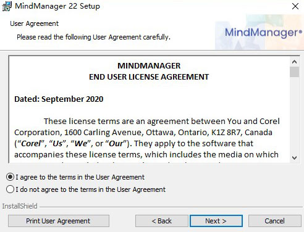The width and height of the screenshot is (304, 232).
Task: Click the Please read the following instruction text
Action: 93,37
